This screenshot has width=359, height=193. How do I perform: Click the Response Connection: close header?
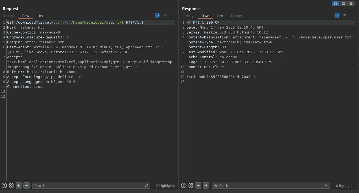click(x=205, y=67)
